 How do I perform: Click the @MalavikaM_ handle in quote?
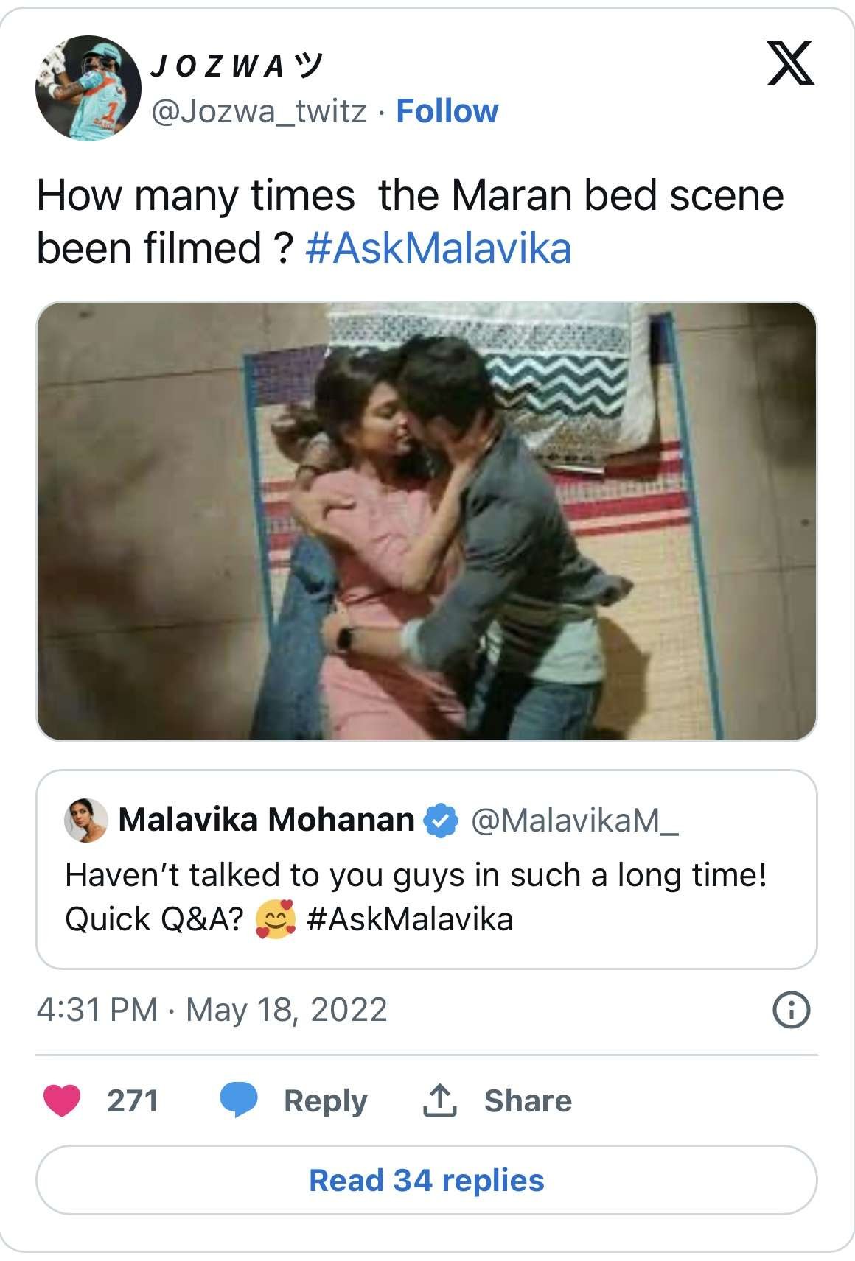575,821
